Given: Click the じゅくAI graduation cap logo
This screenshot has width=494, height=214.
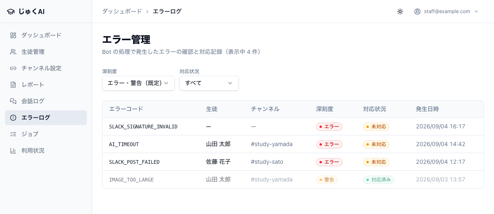Looking at the screenshot, I should (11, 12).
